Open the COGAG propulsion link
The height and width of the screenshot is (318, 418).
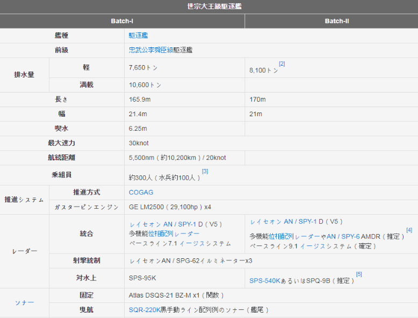[141, 192]
